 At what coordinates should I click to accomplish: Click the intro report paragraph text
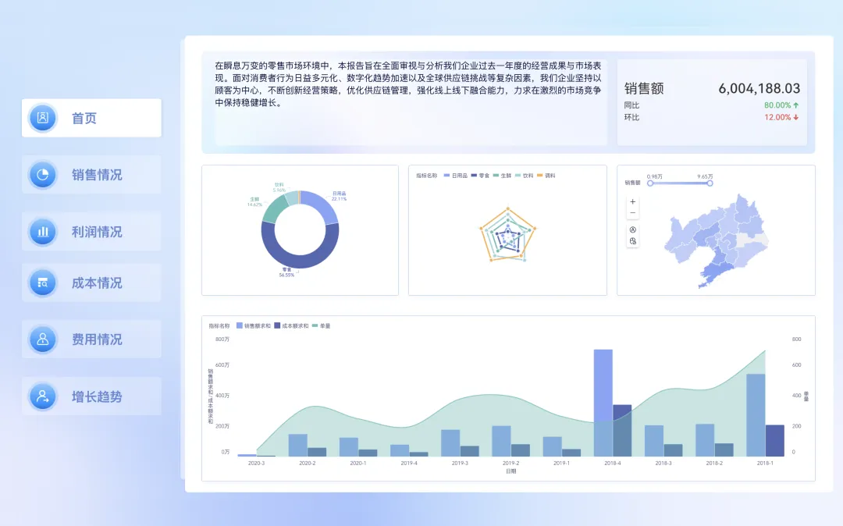(408, 84)
